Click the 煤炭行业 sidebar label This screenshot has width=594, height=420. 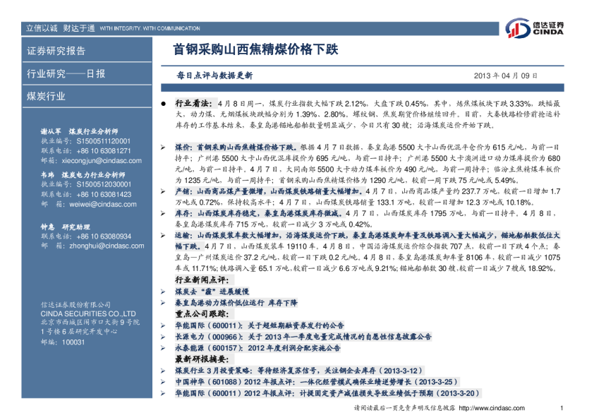(x=47, y=96)
